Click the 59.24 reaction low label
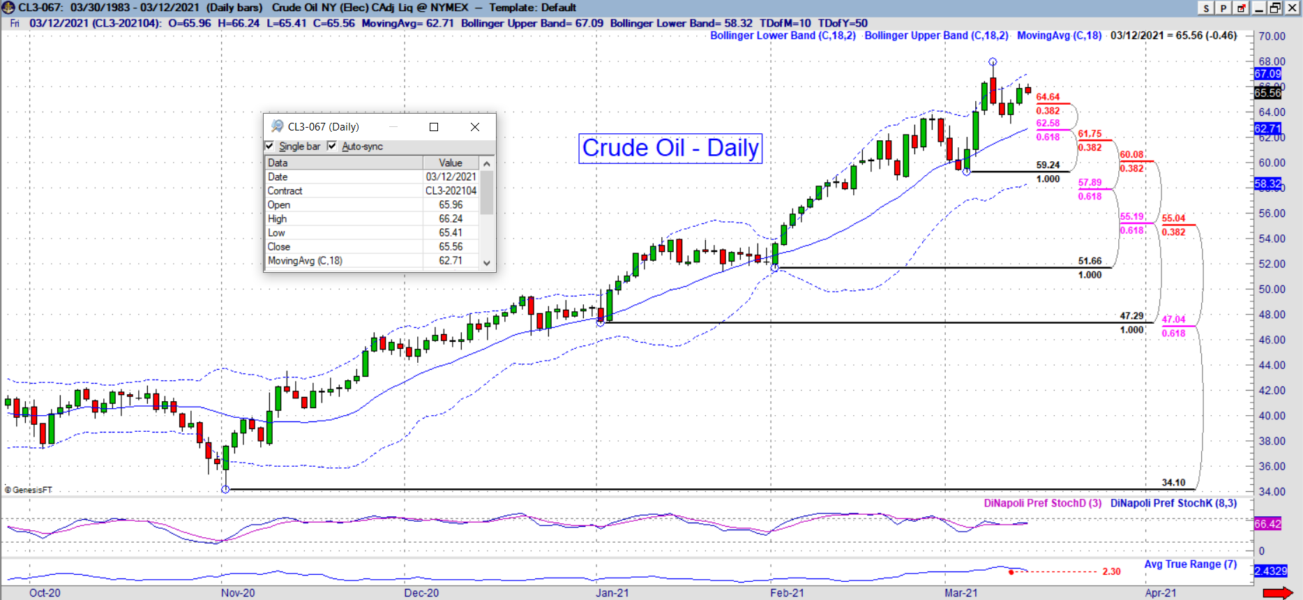 1048,165
